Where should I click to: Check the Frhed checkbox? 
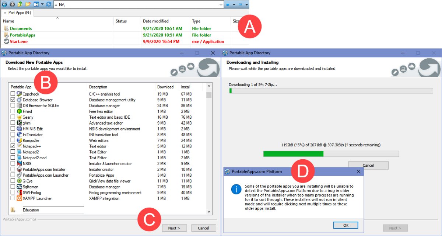13,111
